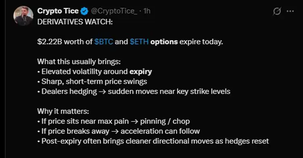Screen dimensions: 303x158
Task: Click the 'If price breaks away' bullet
Action: click(119, 131)
